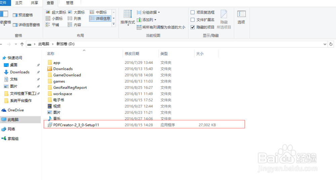The height and width of the screenshot is (180, 336).
Task: Switch to the Manage ribbon tab
Action: (70, 3)
